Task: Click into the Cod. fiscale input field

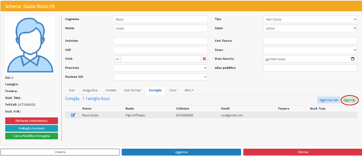Action: 310,41
